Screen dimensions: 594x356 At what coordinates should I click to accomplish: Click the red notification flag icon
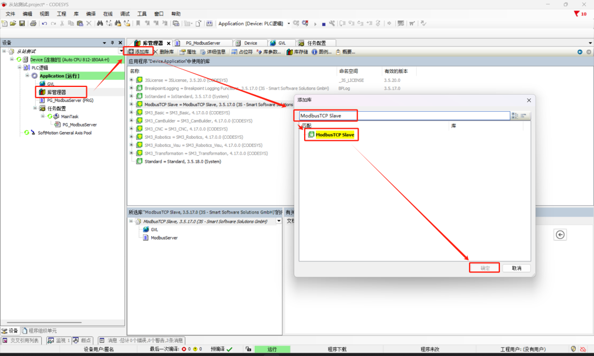(576, 14)
